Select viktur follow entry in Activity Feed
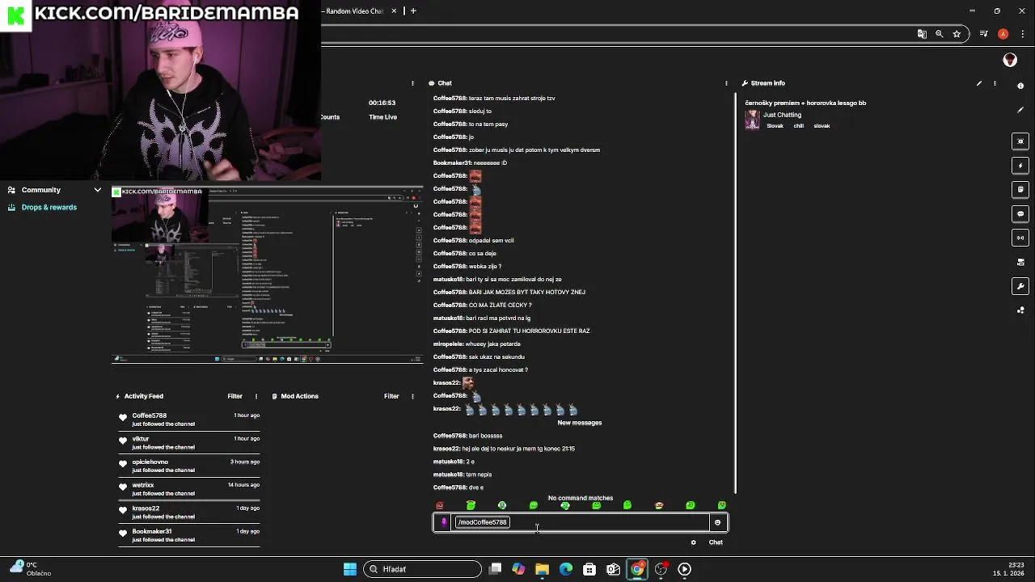 (x=189, y=443)
